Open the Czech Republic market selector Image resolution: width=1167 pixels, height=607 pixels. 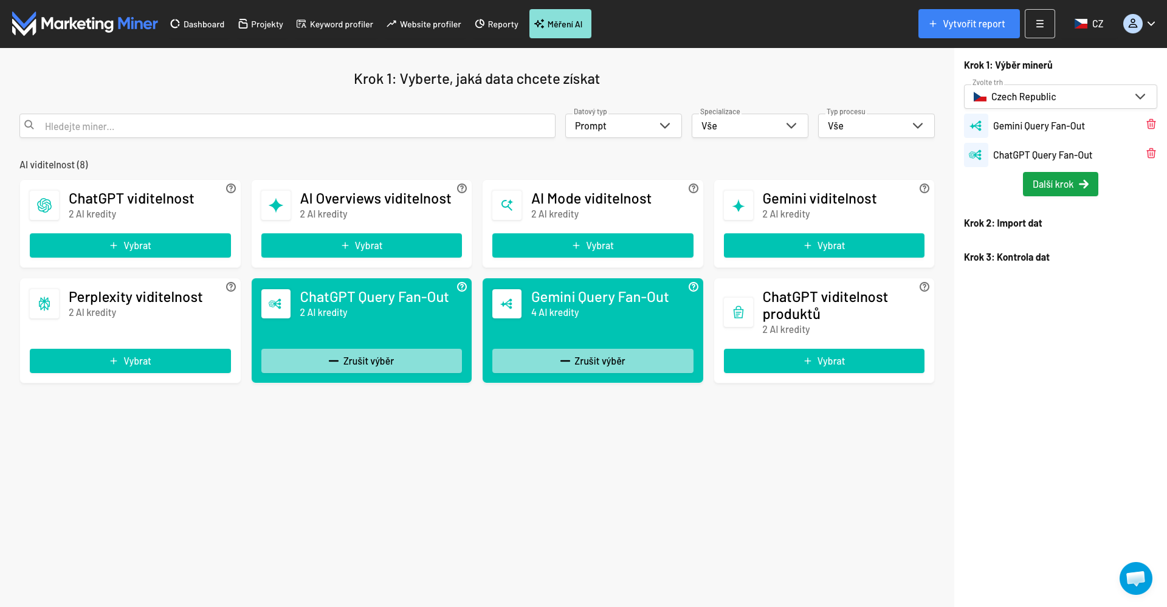coord(1060,97)
